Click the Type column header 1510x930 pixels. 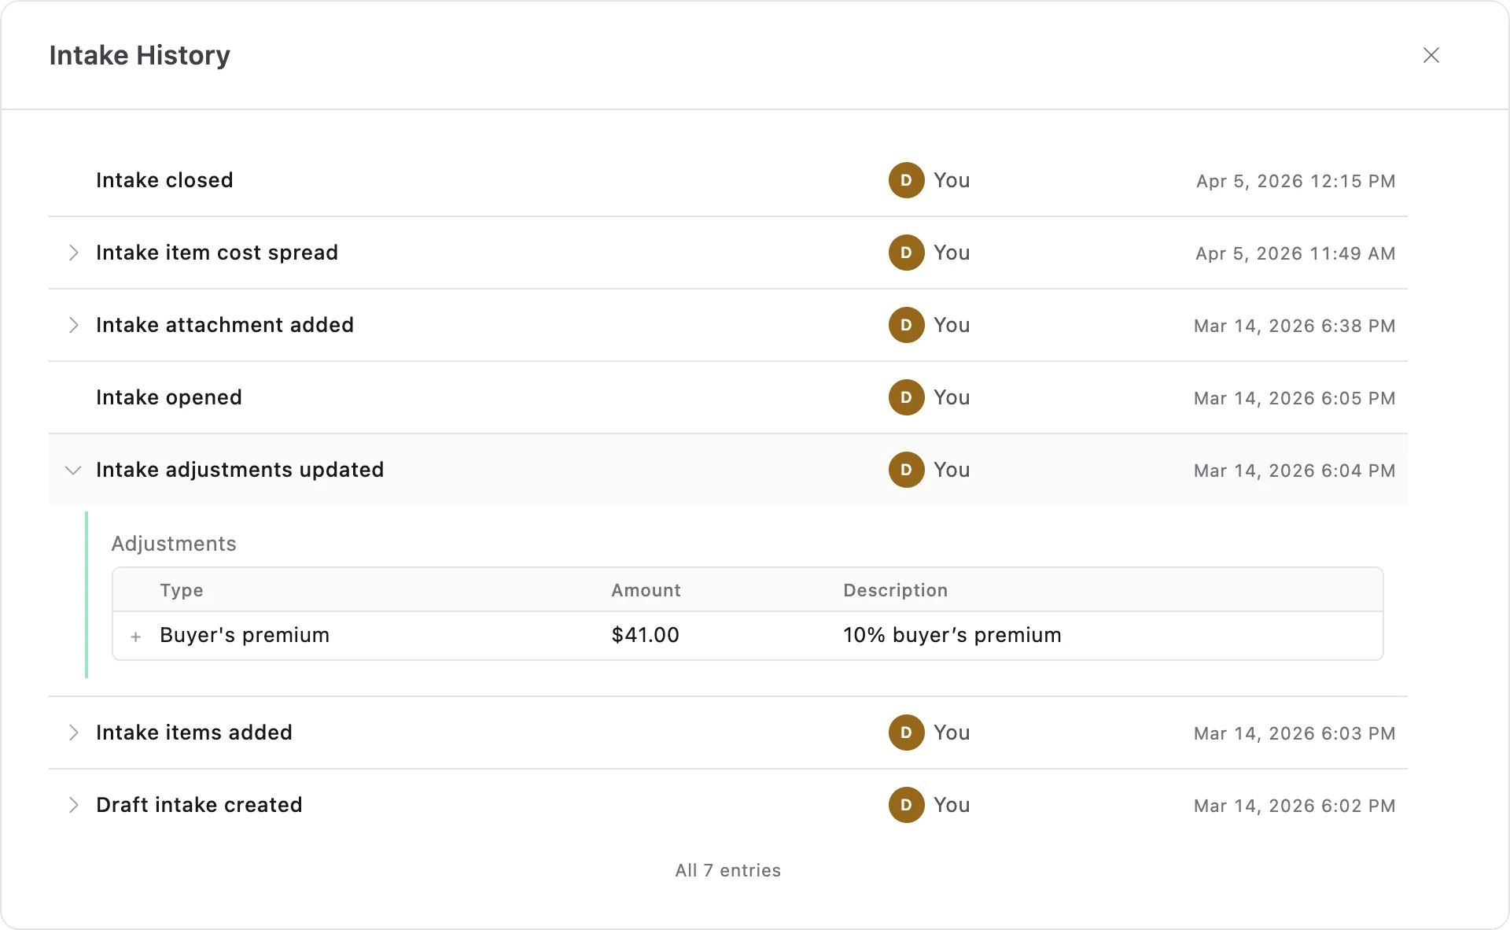pos(182,590)
